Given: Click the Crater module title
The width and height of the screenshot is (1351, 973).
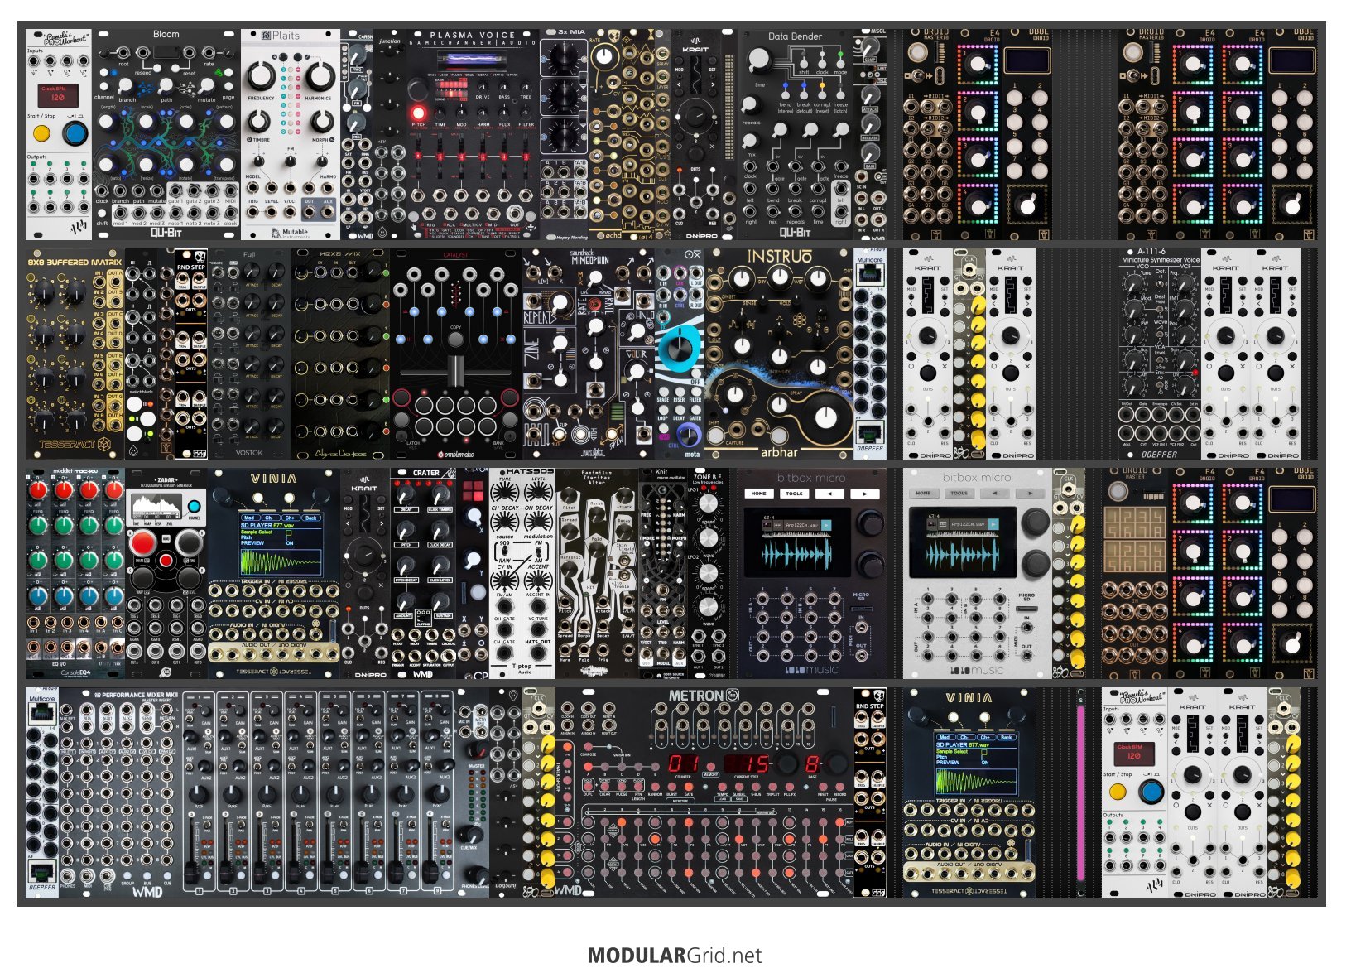Looking at the screenshot, I should (x=425, y=473).
